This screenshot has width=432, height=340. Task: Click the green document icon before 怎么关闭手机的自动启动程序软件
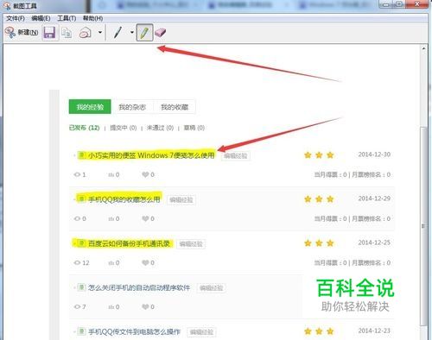81,287
